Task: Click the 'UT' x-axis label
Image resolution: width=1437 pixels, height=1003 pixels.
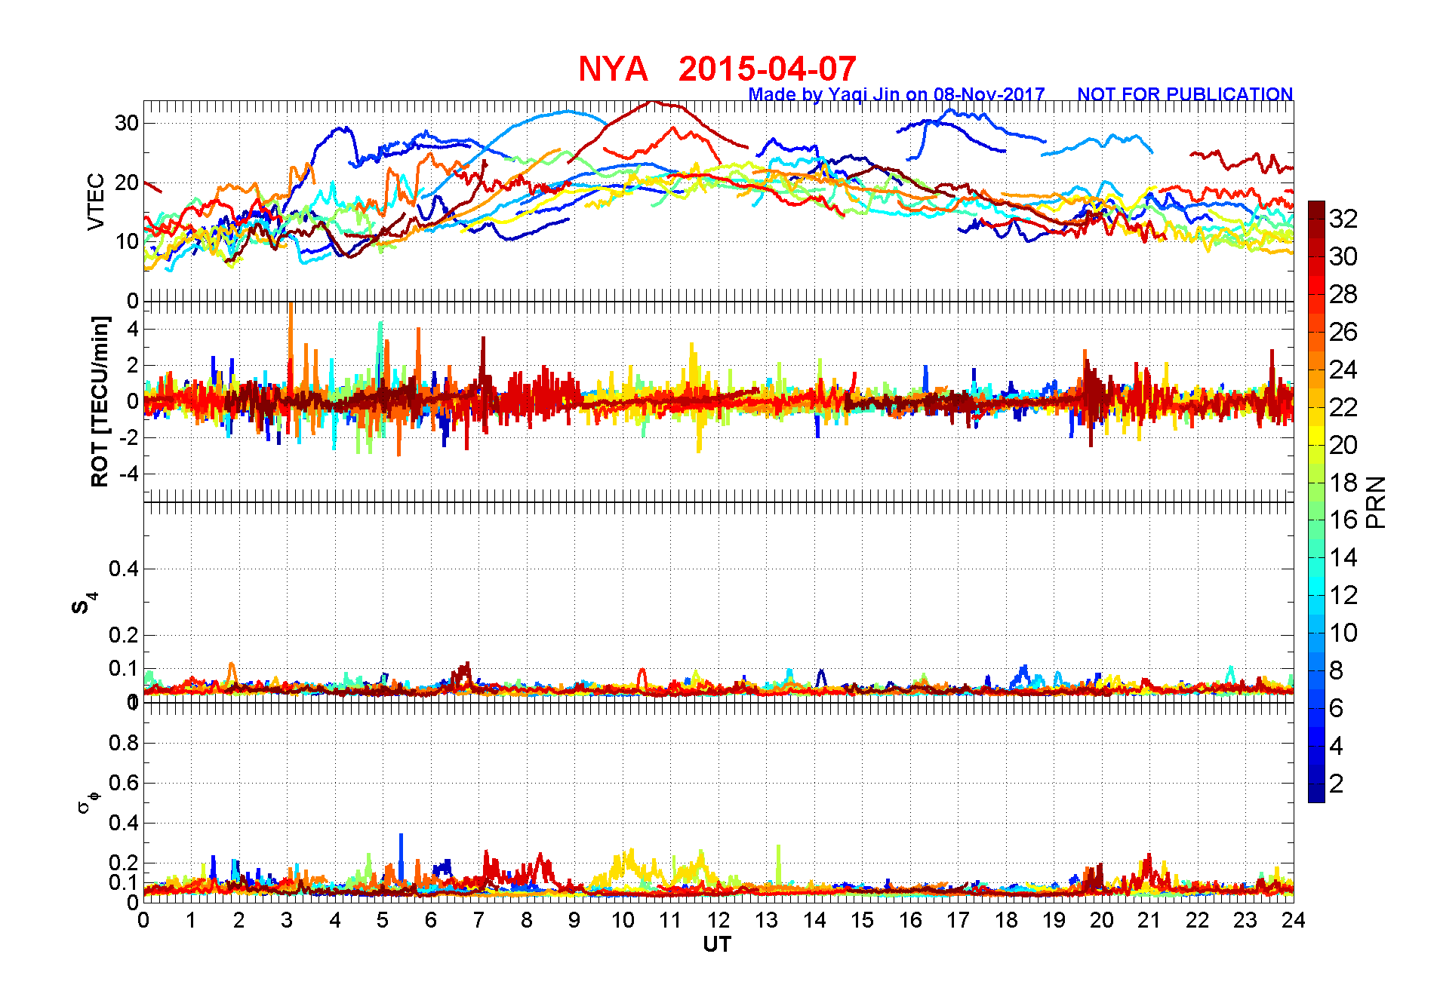Action: (717, 944)
